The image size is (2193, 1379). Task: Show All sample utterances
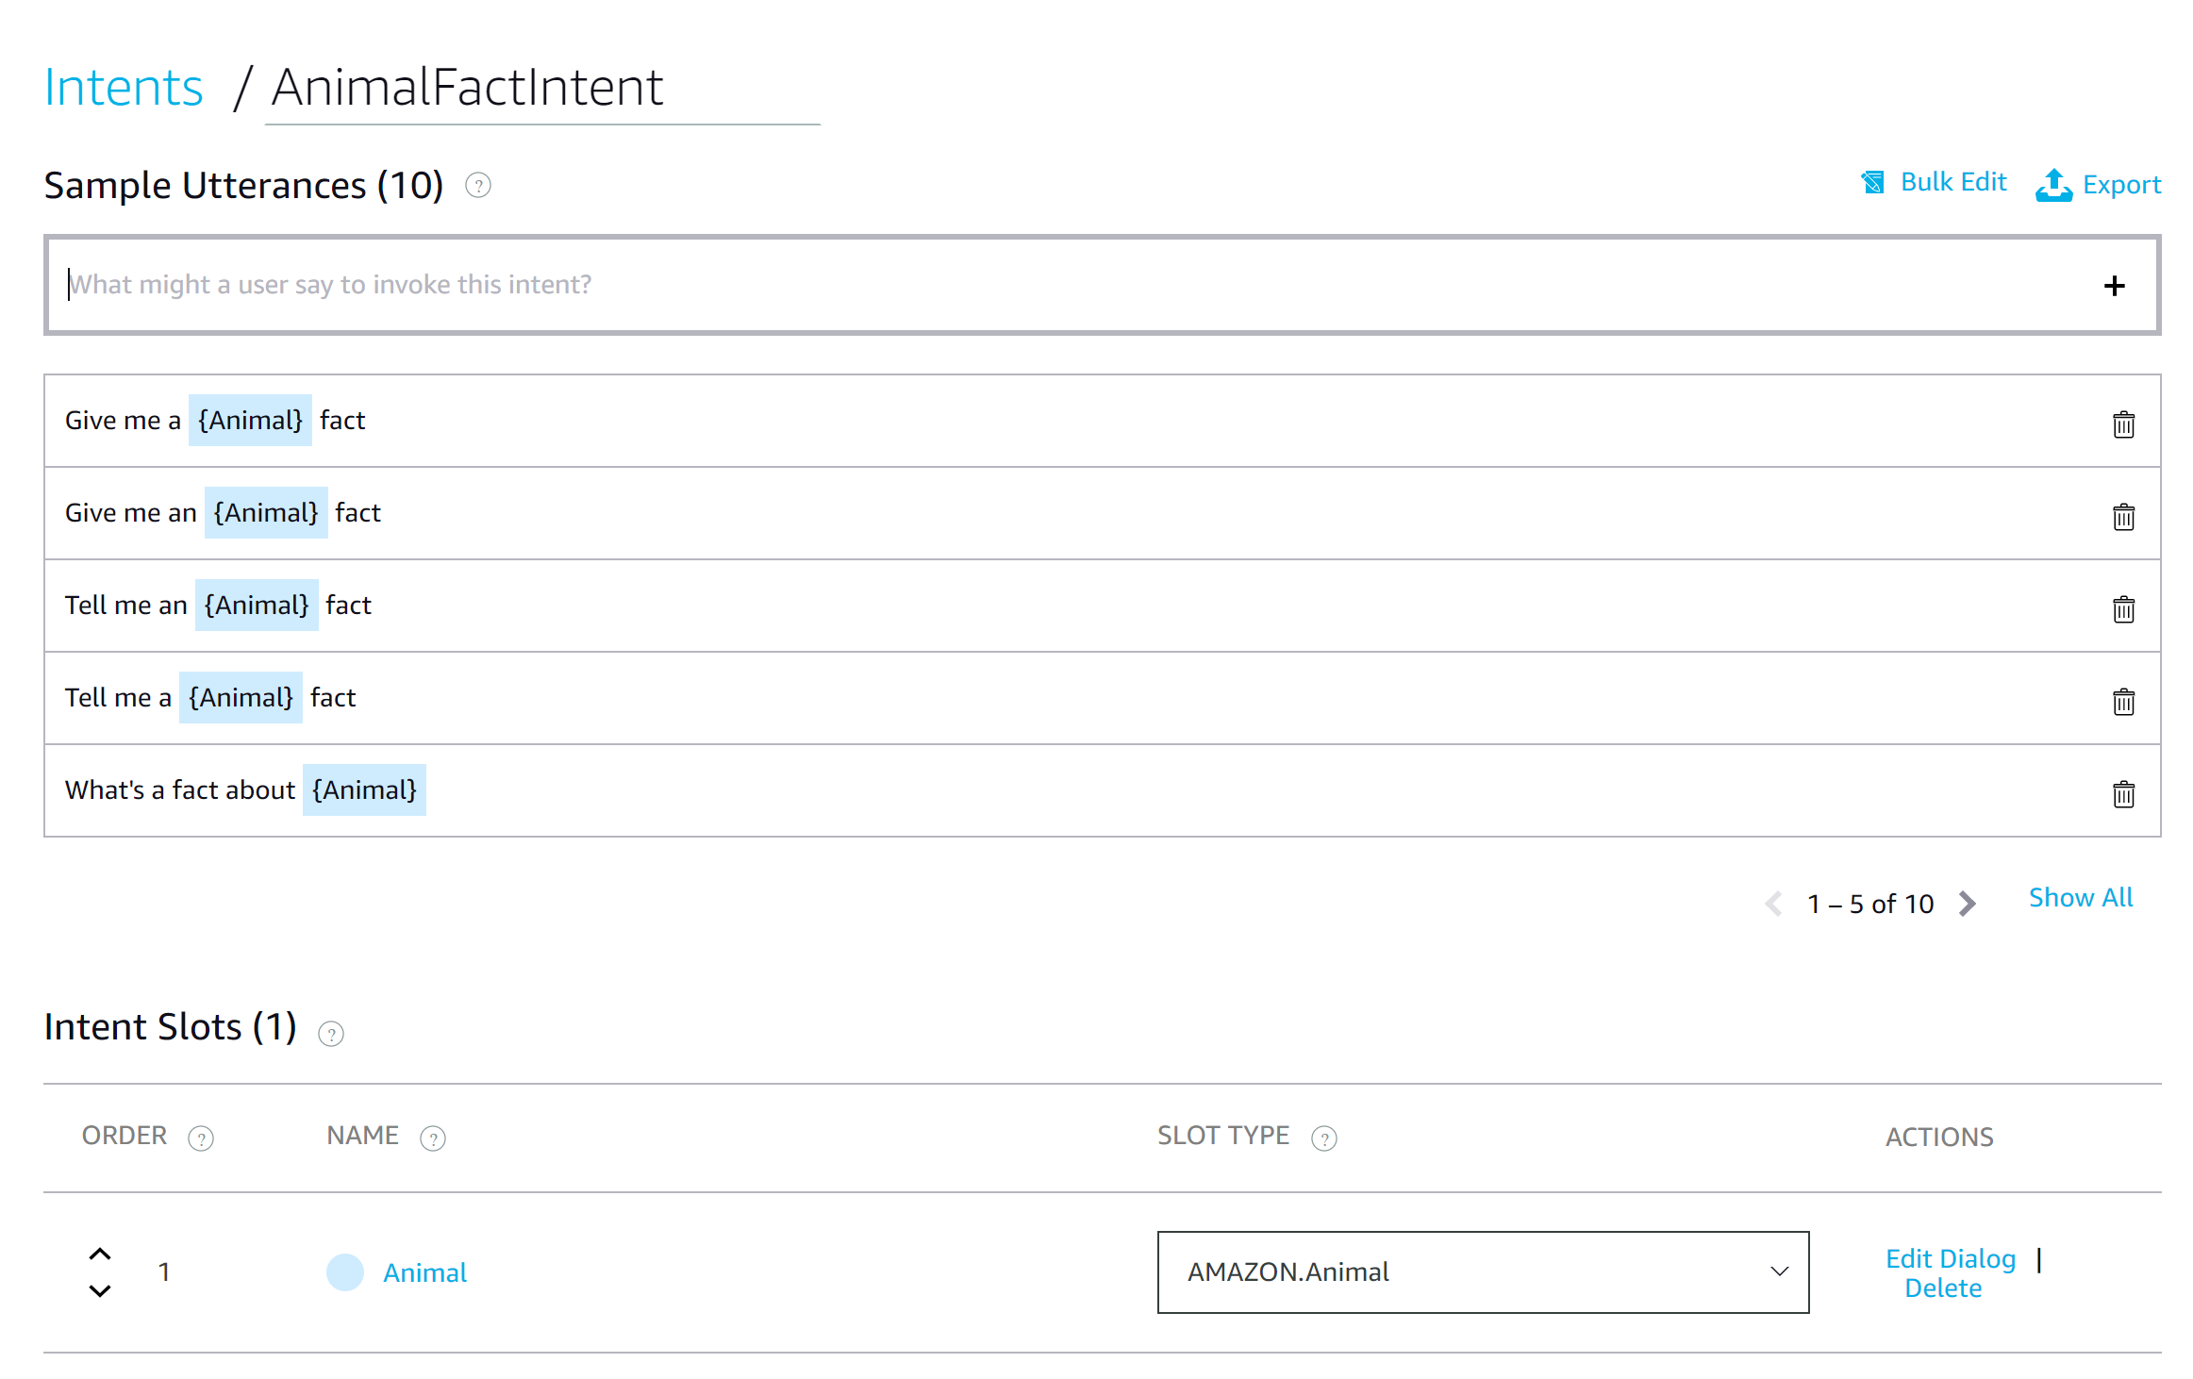[x=2080, y=897]
